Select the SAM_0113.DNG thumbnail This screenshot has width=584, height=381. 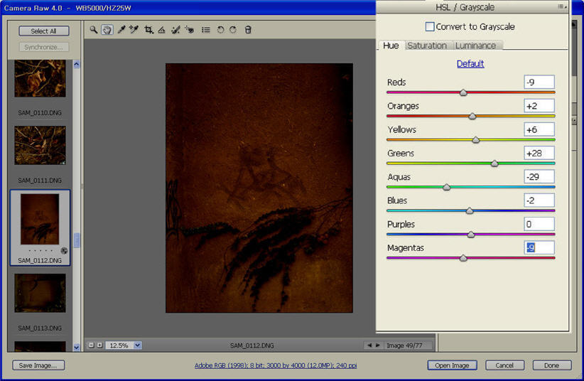(40, 293)
